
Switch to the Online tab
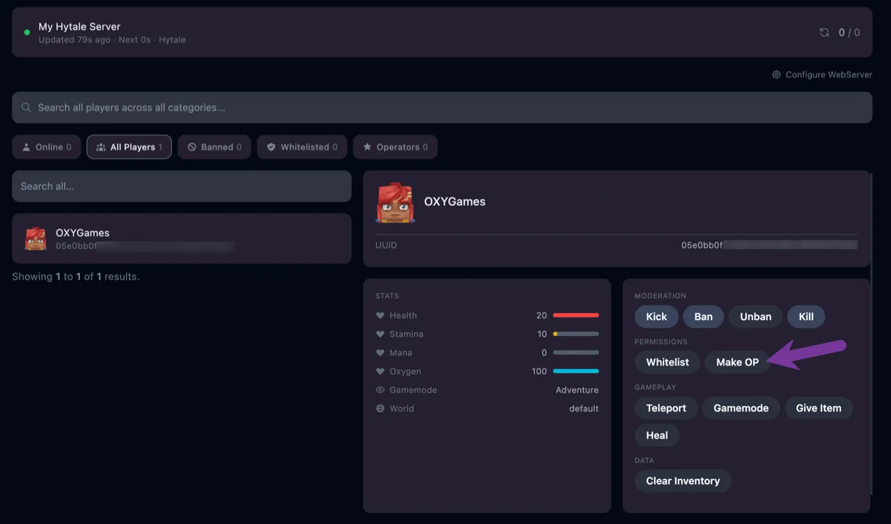pos(47,147)
